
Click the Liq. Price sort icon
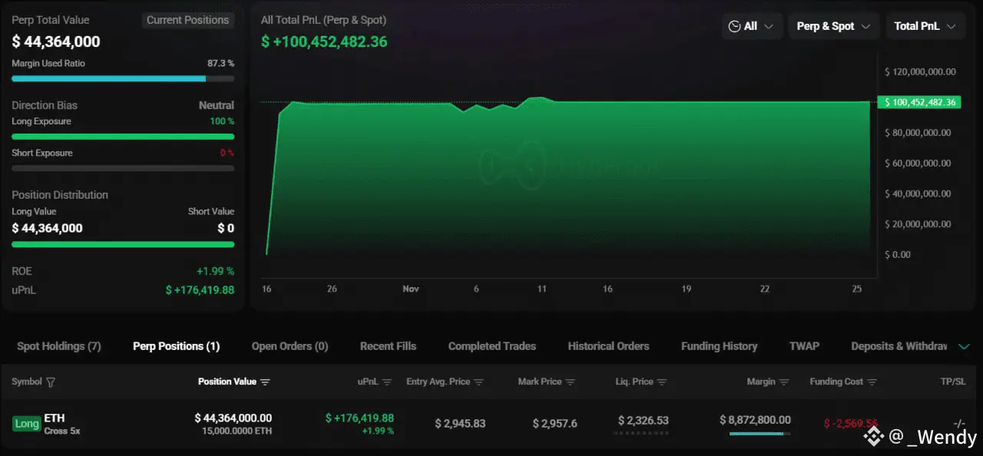click(662, 382)
